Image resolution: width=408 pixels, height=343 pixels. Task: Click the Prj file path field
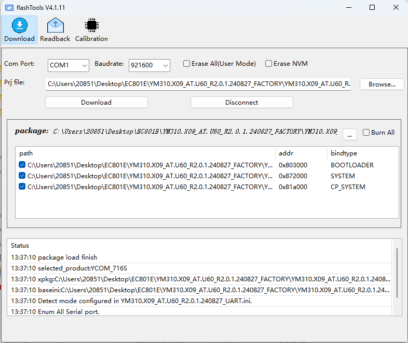[x=198, y=84]
